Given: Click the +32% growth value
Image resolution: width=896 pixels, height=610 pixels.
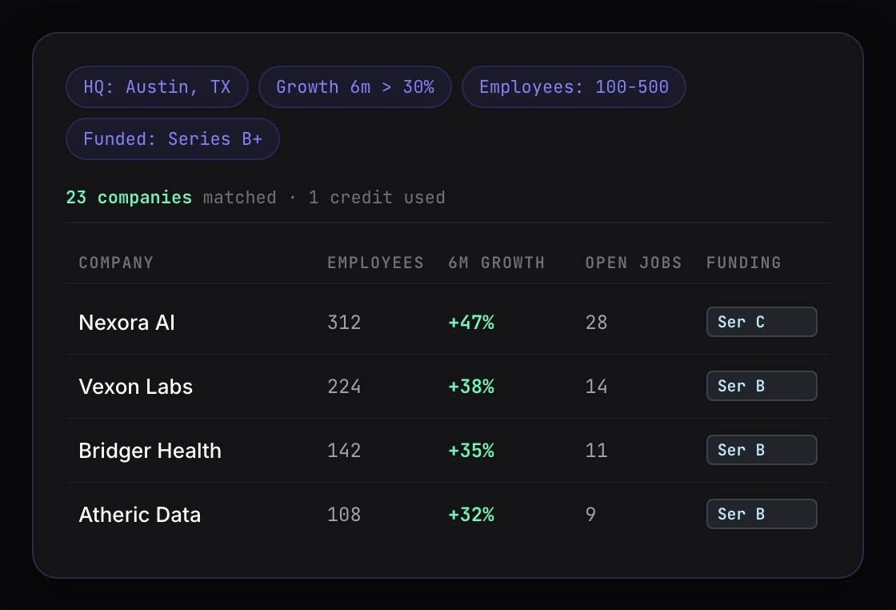Looking at the screenshot, I should [471, 515].
